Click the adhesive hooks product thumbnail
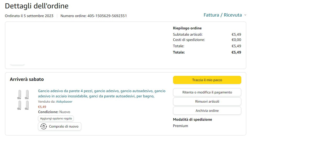 (23, 100)
